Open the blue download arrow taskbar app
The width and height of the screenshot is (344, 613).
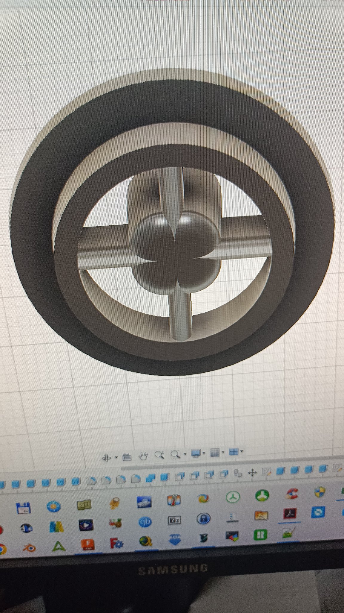175,539
